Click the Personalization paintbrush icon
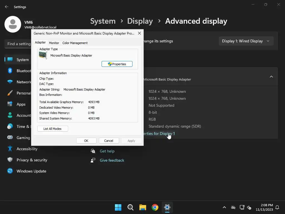The width and height of the screenshot is (285, 214). tap(10, 93)
